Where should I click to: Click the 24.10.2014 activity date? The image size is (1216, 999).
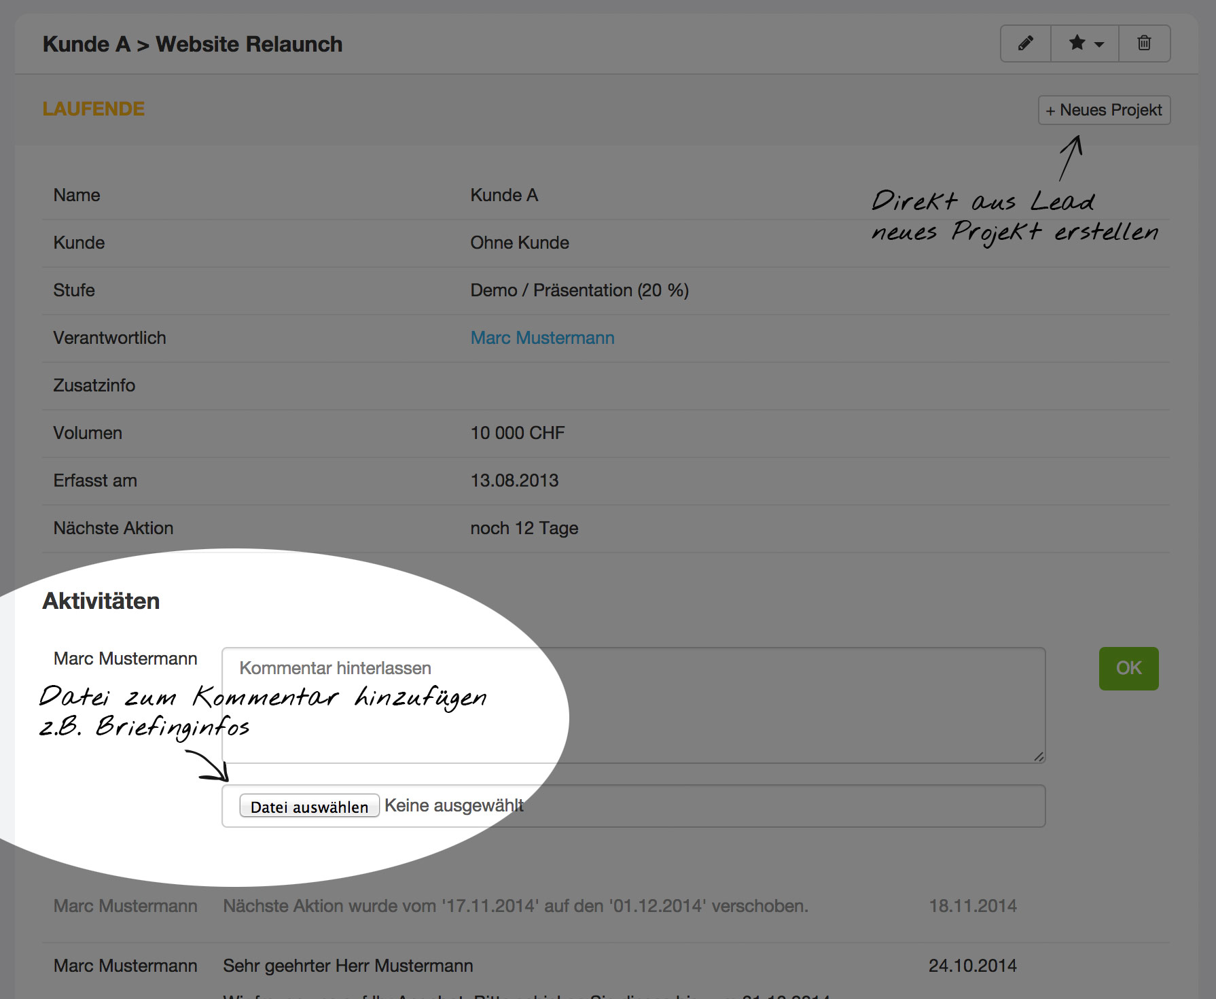tap(973, 966)
